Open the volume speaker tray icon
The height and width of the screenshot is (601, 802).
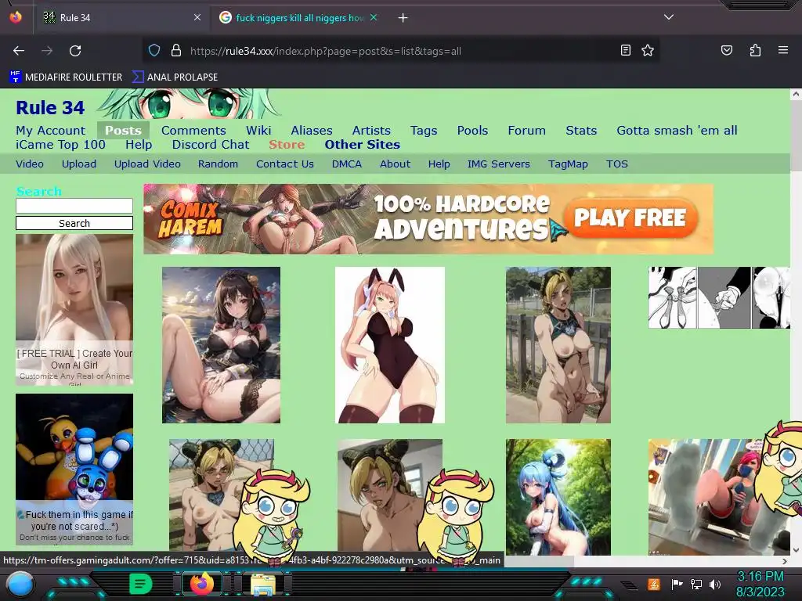[x=715, y=584]
